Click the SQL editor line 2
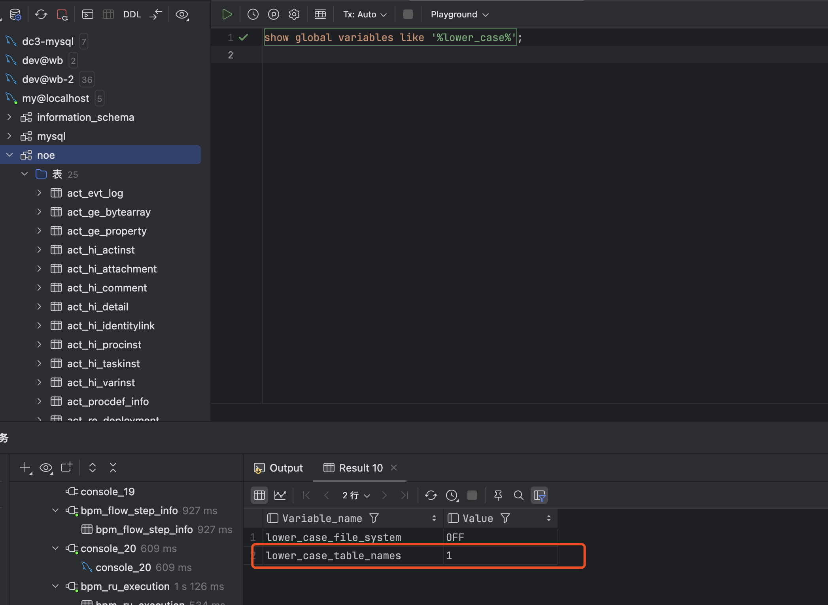The width and height of the screenshot is (828, 605). pos(545,55)
